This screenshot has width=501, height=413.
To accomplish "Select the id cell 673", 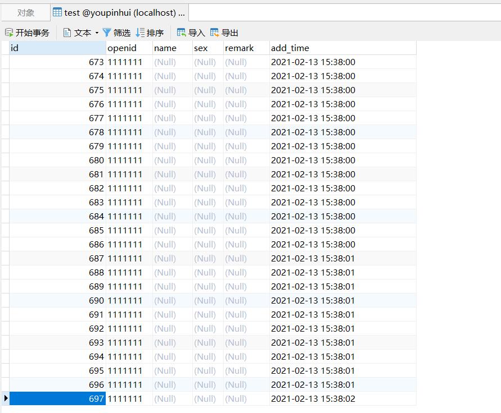I will click(57, 62).
